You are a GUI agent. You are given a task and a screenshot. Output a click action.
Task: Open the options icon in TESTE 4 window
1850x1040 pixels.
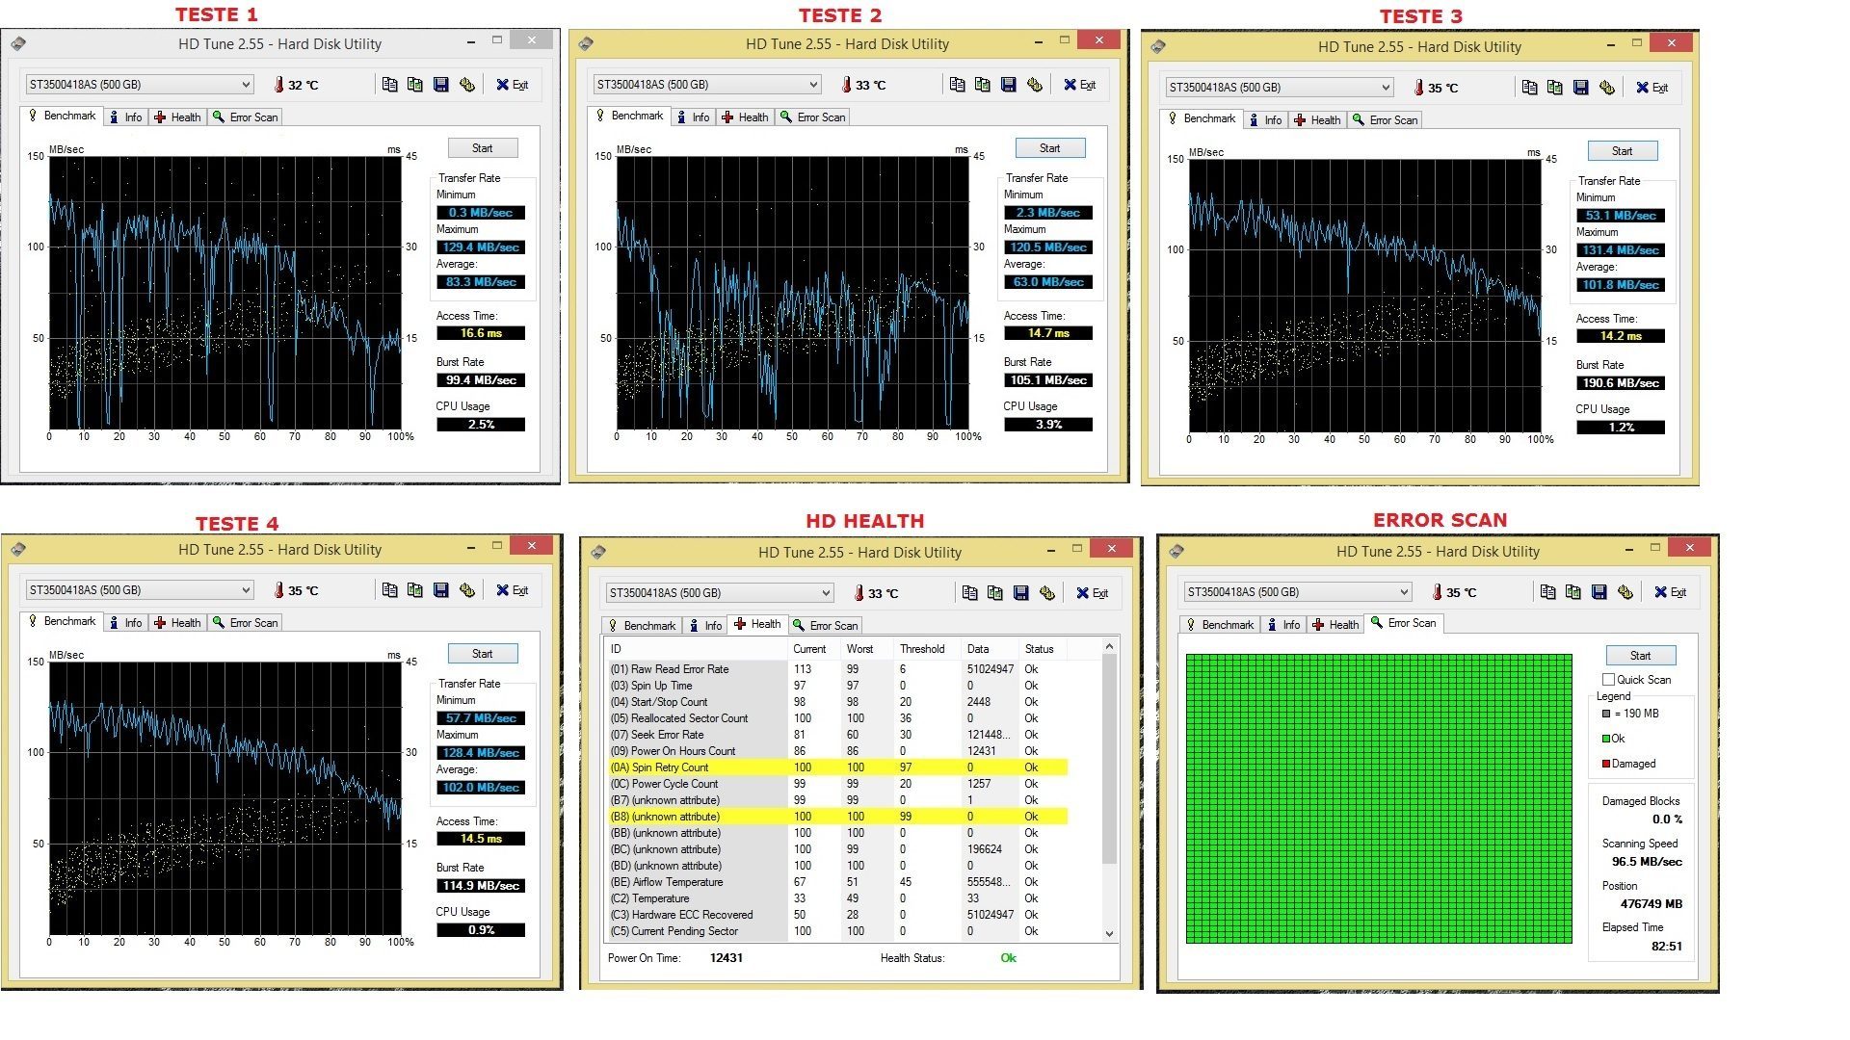click(x=467, y=590)
